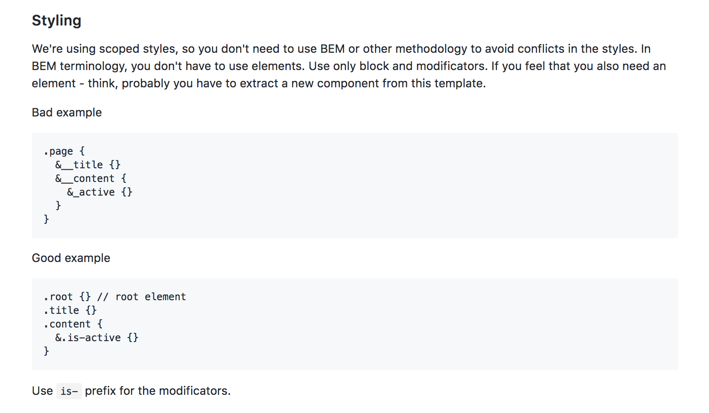Viewport: 709px width, 413px height.
Task: Click the final closing brace of bad example
Action: pyautogui.click(x=46, y=219)
